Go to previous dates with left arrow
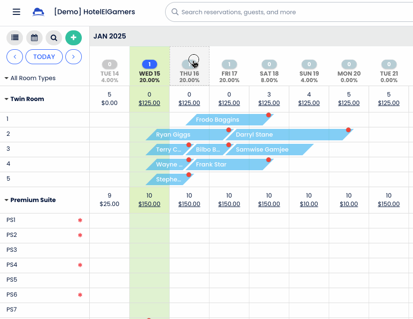This screenshot has width=413, height=319. point(15,57)
